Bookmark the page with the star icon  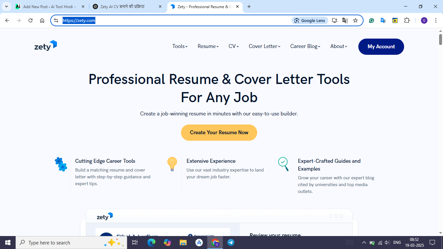click(x=355, y=20)
